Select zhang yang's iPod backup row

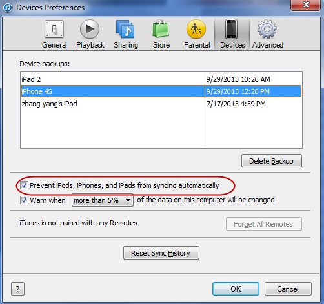161,104
